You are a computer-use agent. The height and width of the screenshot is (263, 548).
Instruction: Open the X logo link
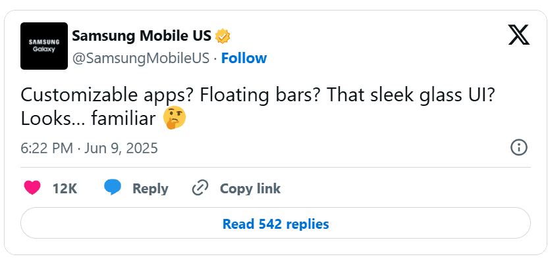518,35
